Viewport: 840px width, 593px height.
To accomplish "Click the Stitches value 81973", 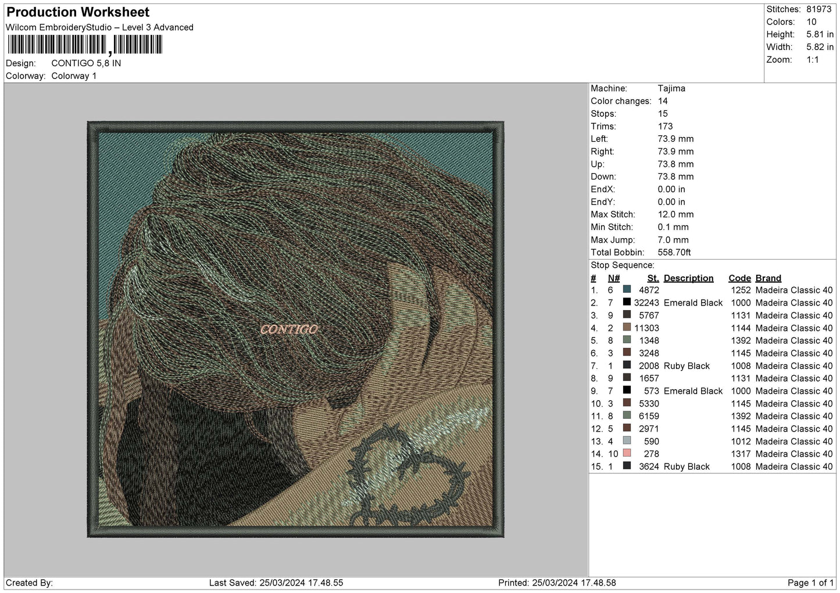I will coord(820,9).
